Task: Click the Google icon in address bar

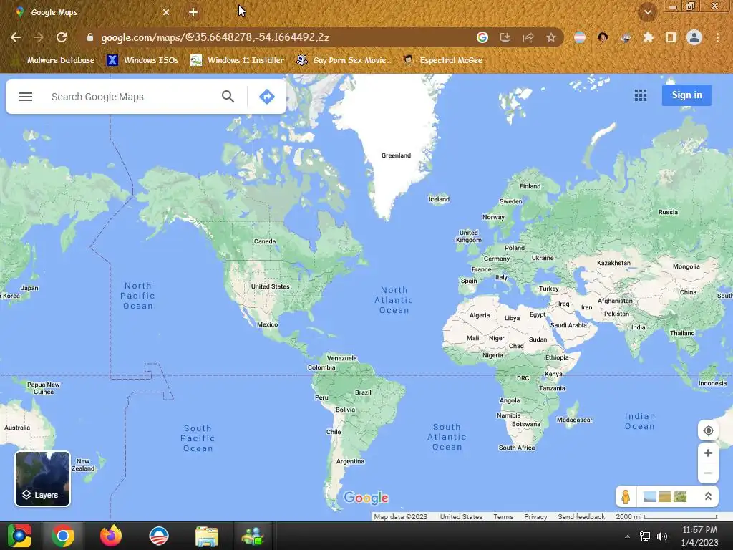Action: coord(482,37)
